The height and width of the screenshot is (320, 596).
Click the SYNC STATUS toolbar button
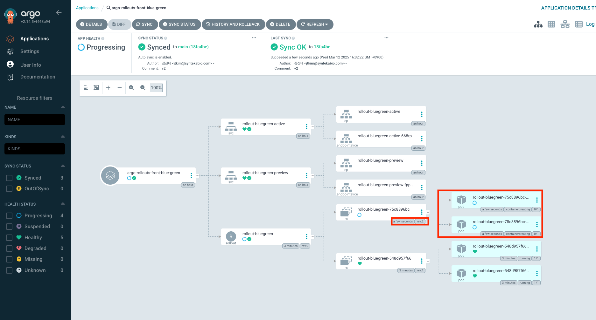[x=179, y=24]
